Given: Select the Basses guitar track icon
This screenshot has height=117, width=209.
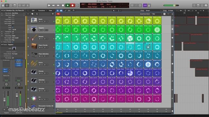Looking at the screenshot, I should 34,38.
